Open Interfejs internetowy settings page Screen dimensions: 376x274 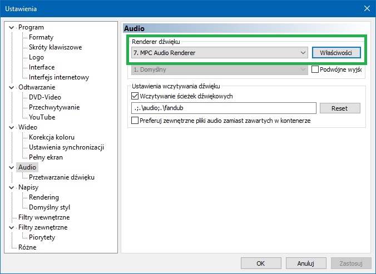pyautogui.click(x=59, y=77)
